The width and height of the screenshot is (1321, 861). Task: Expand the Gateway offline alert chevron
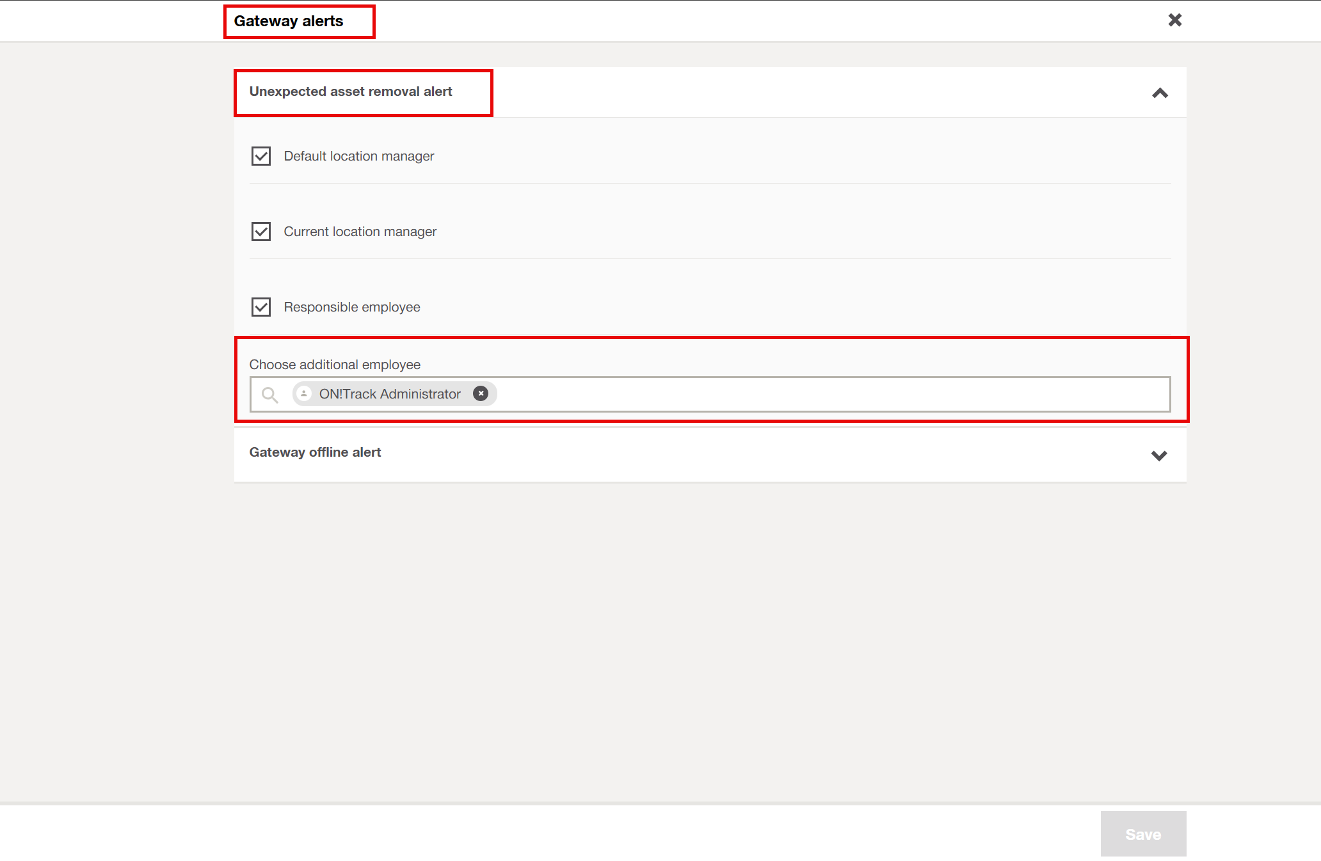(1159, 455)
